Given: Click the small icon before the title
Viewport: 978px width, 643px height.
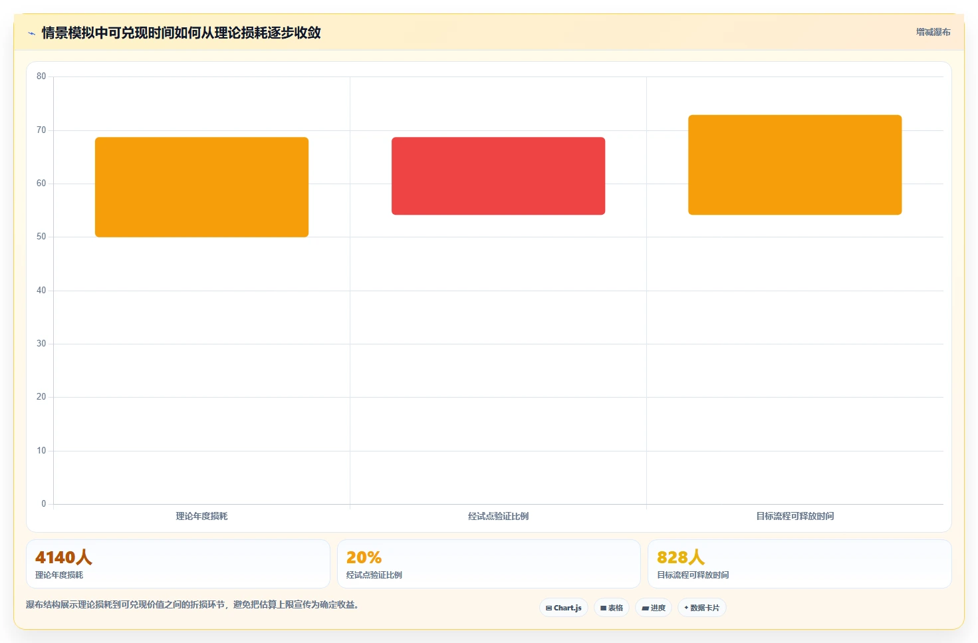Looking at the screenshot, I should 31,33.
